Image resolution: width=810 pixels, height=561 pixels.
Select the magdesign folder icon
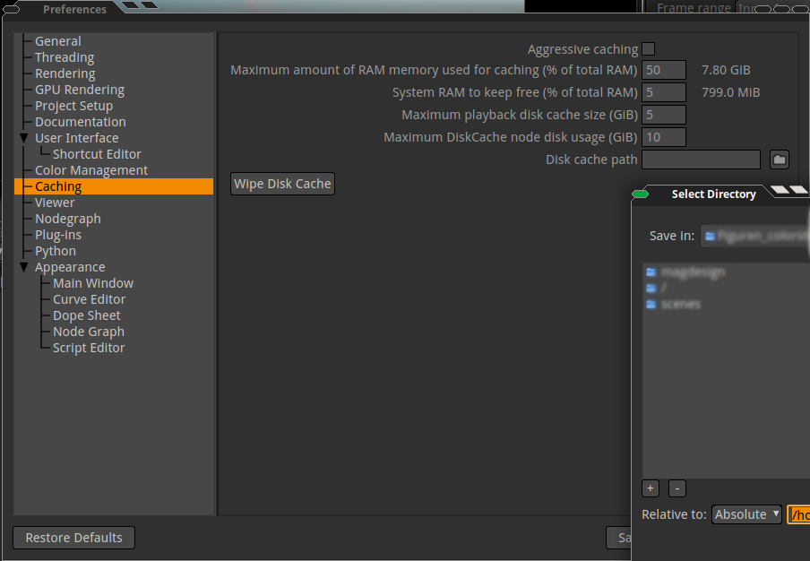pos(650,272)
